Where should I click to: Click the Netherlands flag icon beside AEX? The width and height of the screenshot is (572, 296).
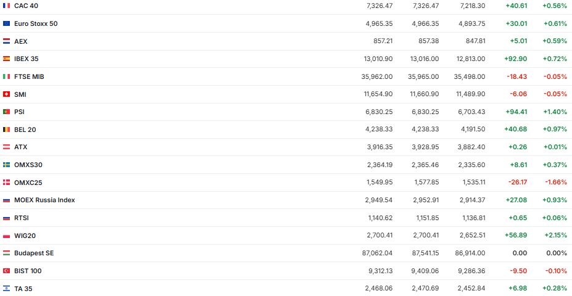click(7, 41)
